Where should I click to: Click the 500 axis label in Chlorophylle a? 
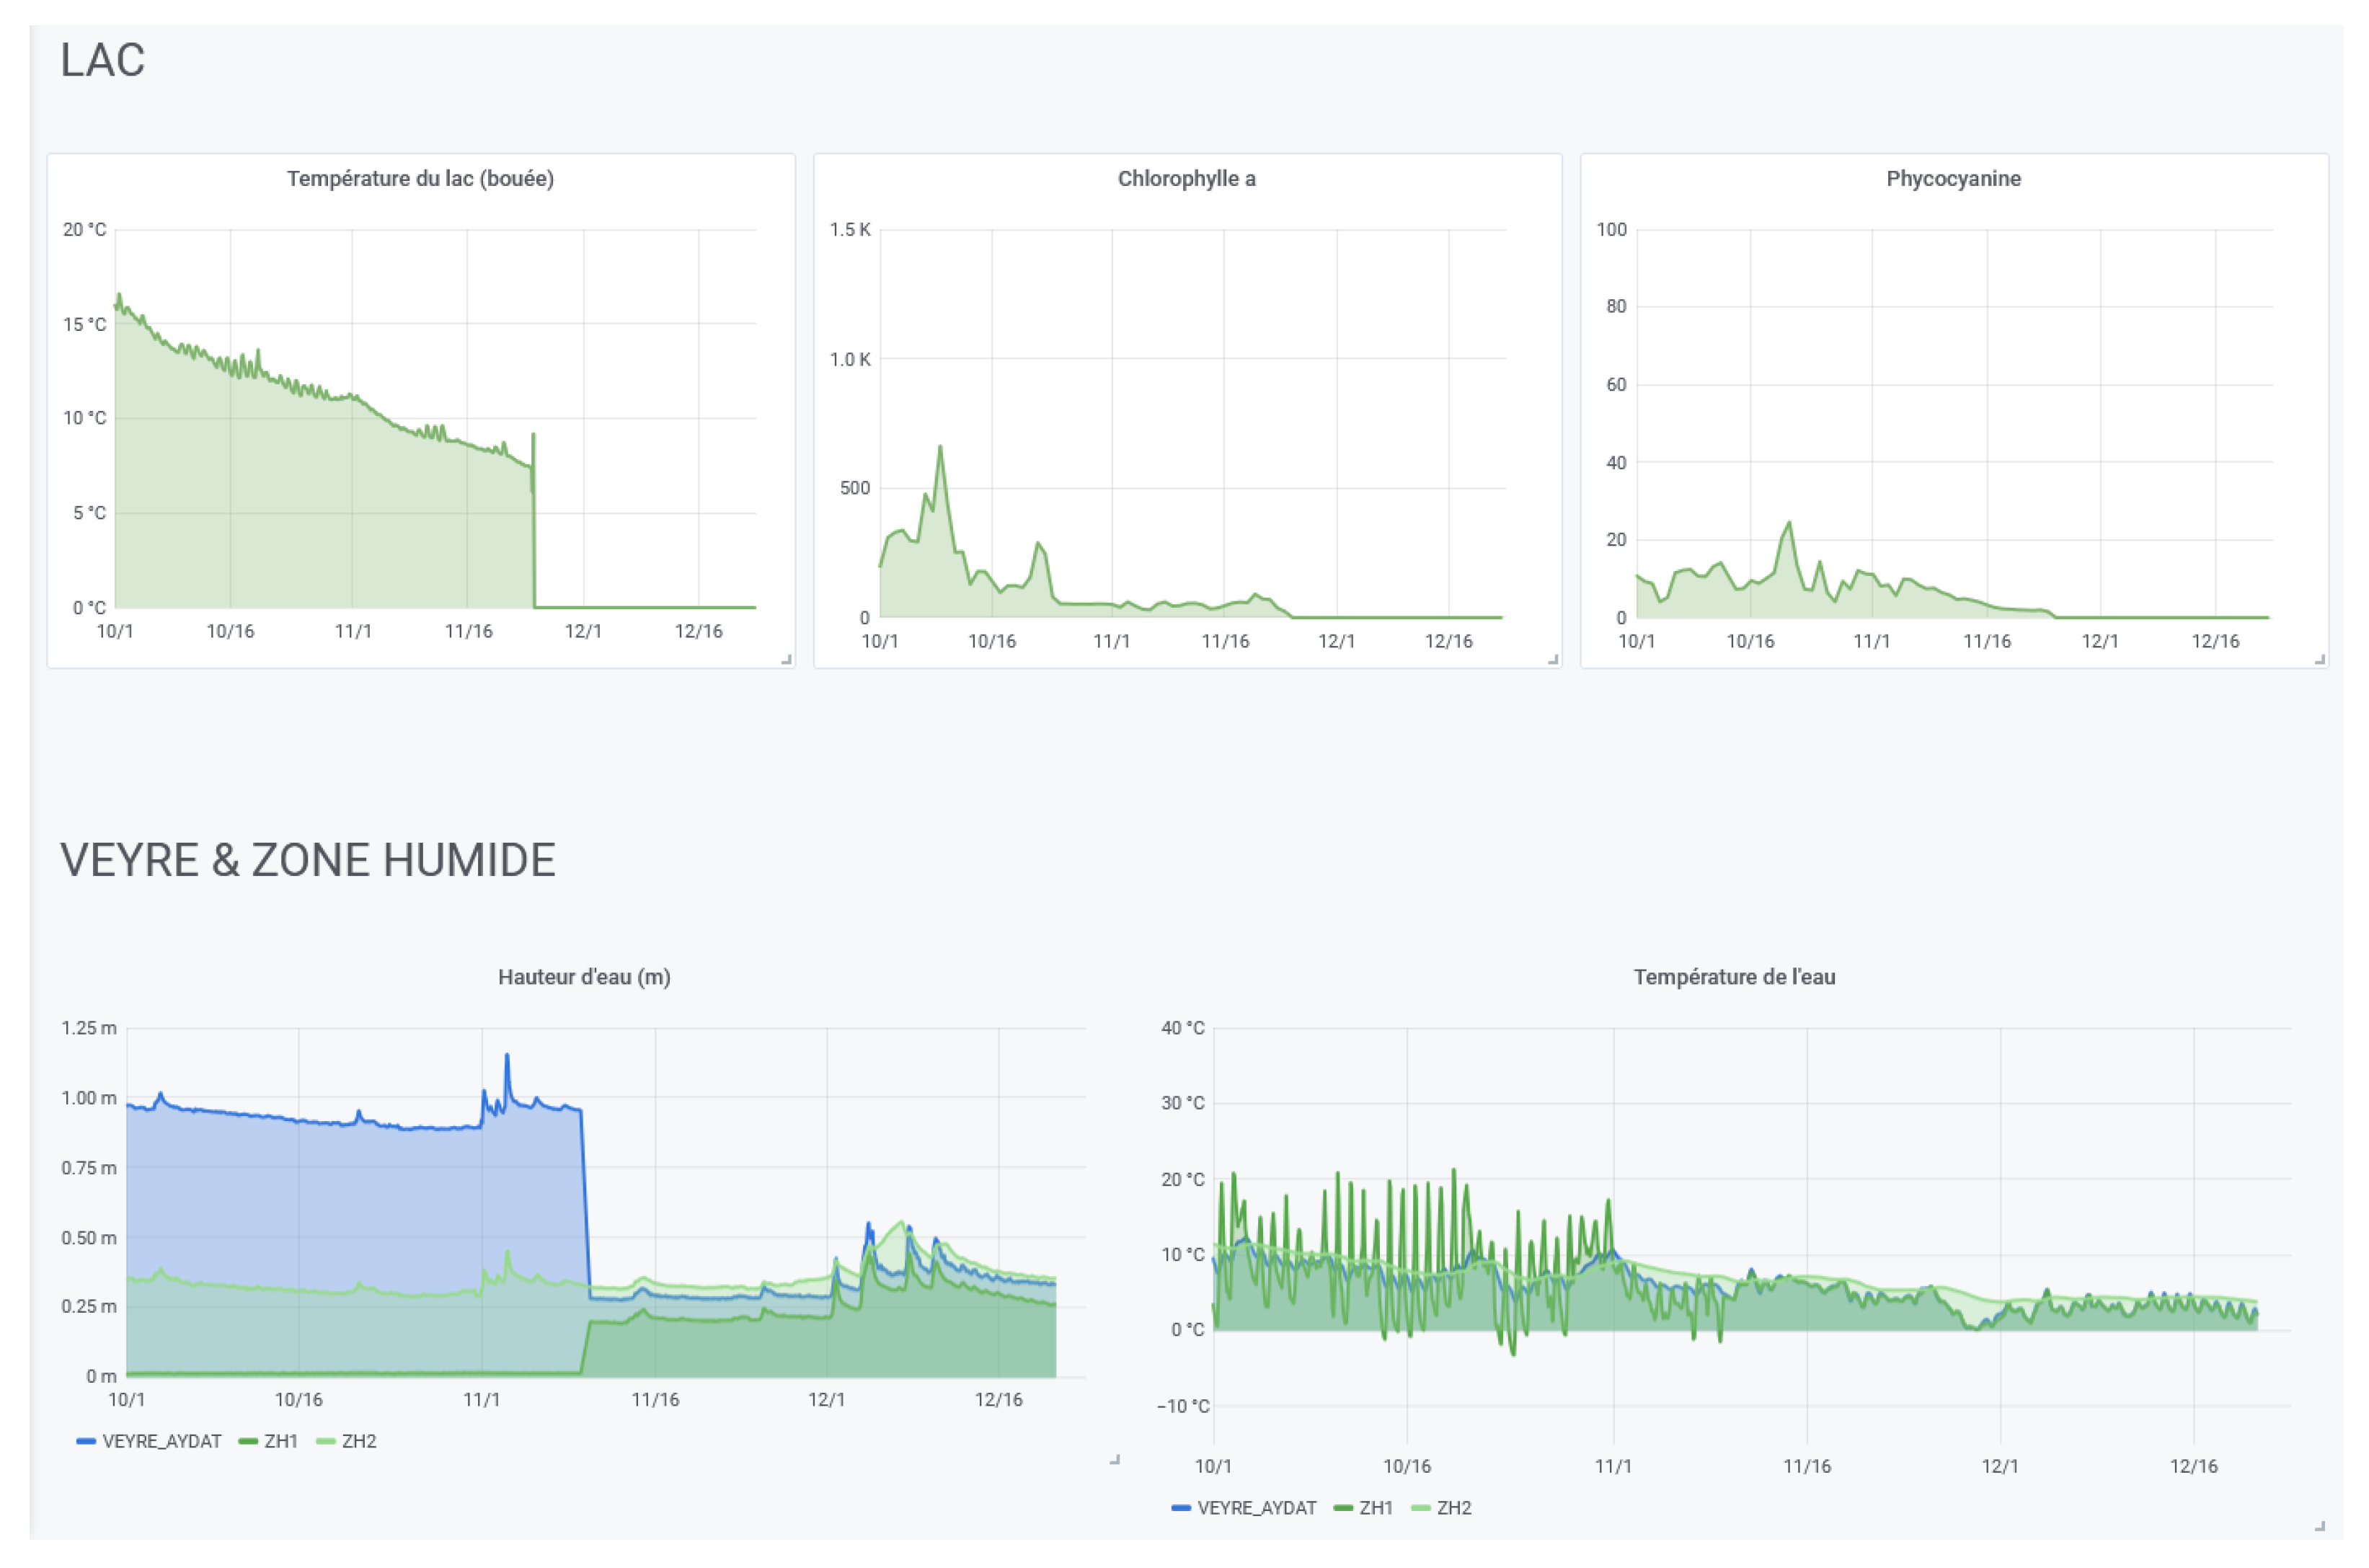point(855,488)
